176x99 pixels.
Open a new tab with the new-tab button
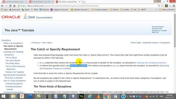coord(84,2)
